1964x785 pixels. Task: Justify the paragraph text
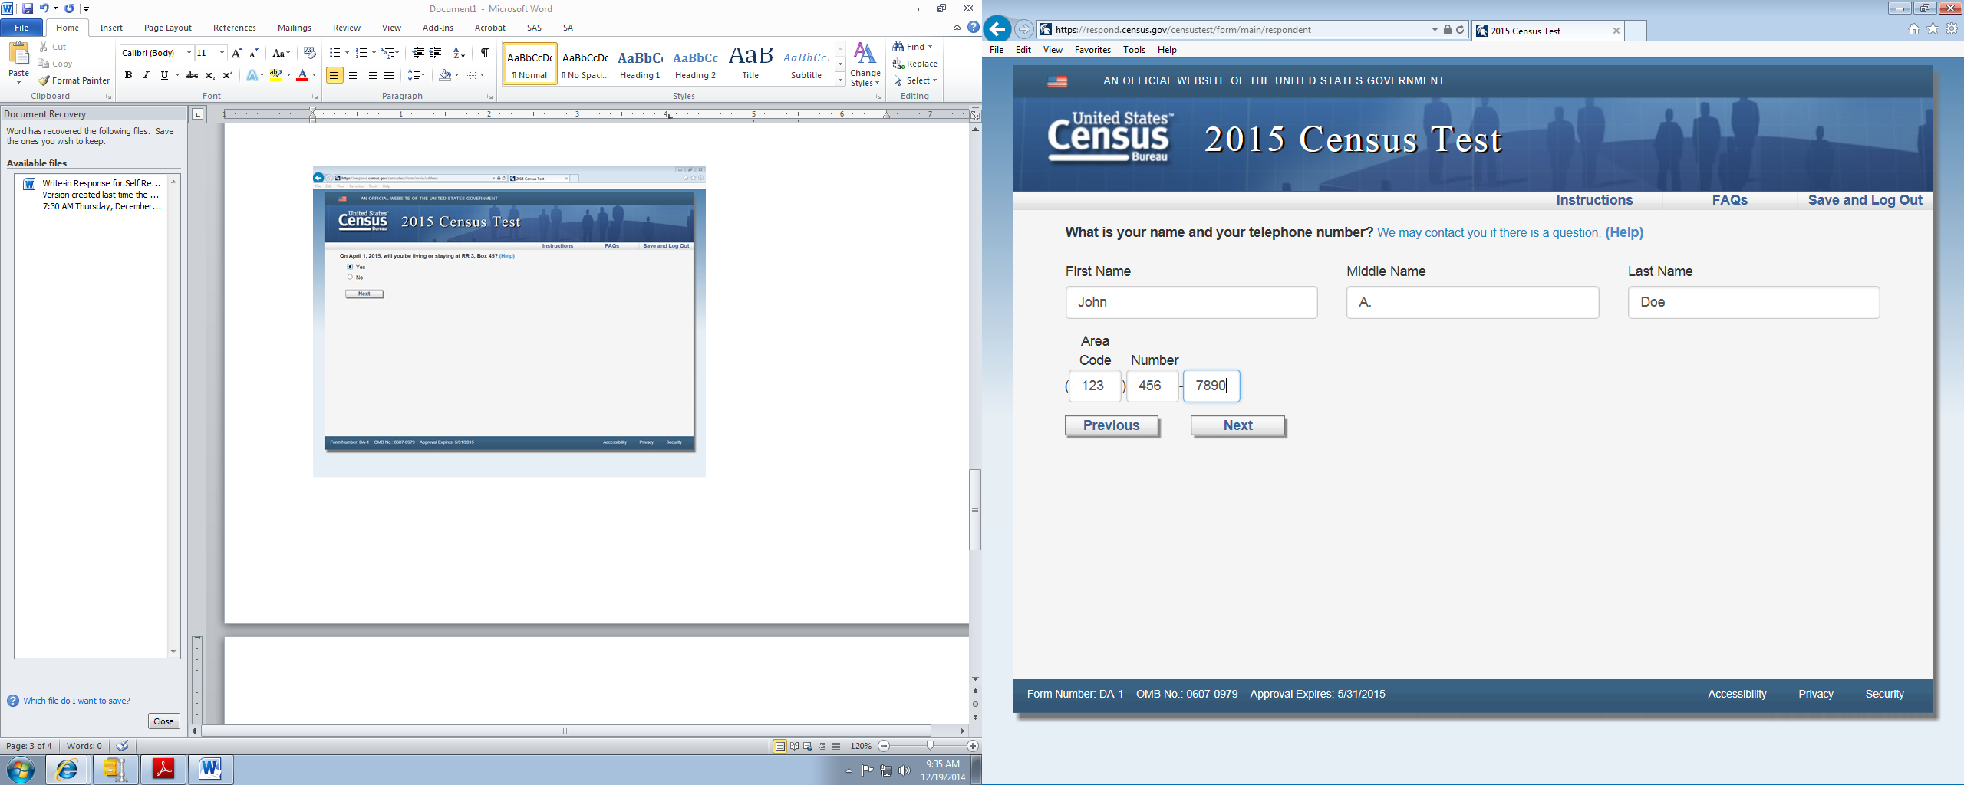389,75
